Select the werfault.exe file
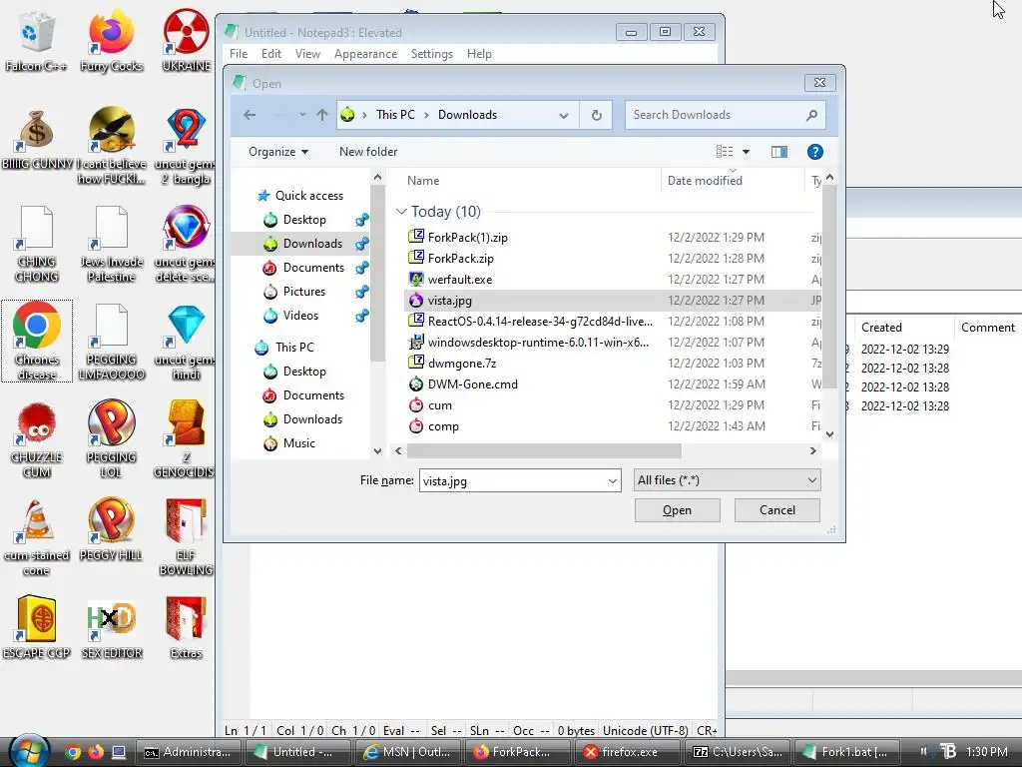Image resolution: width=1022 pixels, height=767 pixels. tap(460, 280)
